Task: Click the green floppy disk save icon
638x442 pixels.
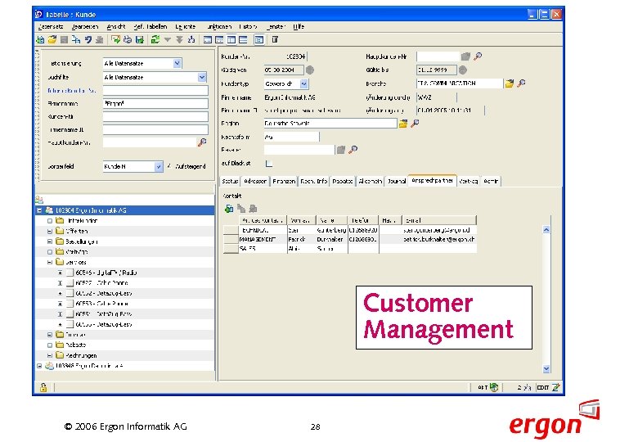Action: [139, 39]
